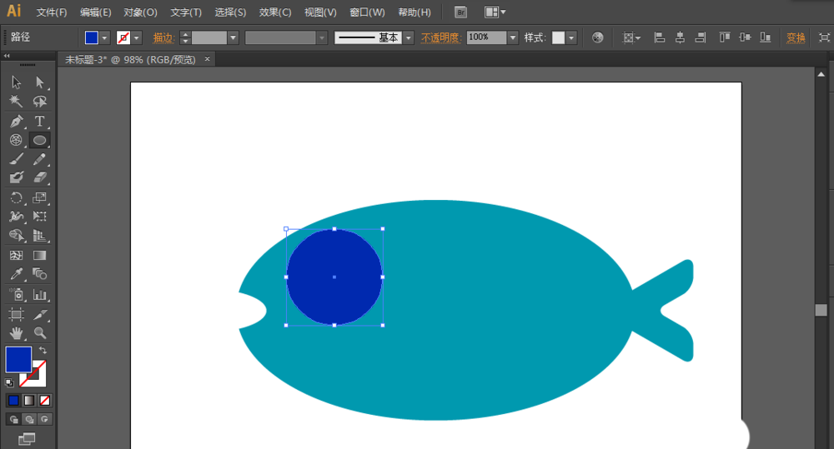Select the Magic Wand tool
This screenshot has width=834, height=449.
click(17, 102)
